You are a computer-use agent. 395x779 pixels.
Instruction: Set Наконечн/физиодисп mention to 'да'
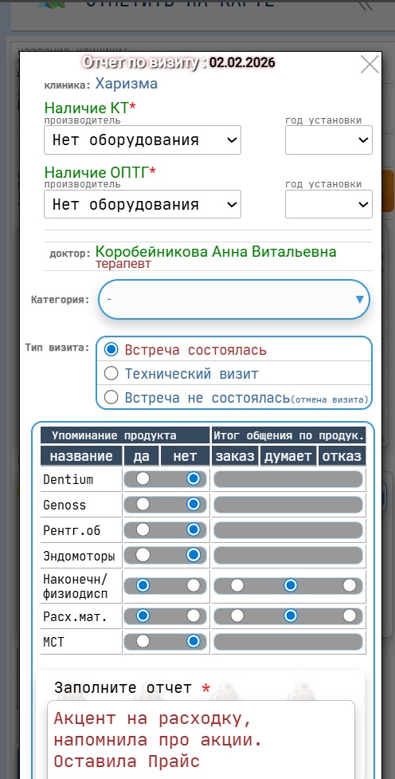click(x=143, y=585)
